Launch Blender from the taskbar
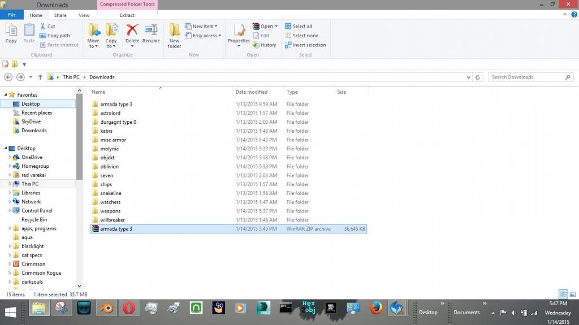The width and height of the screenshot is (579, 325). pyautogui.click(x=106, y=308)
